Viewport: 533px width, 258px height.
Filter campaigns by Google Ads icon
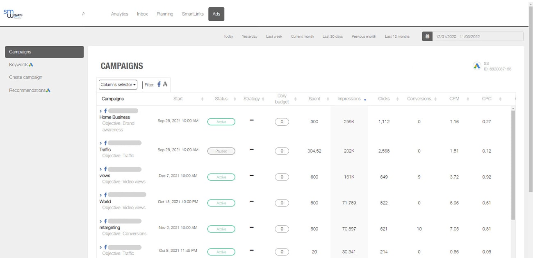point(165,84)
